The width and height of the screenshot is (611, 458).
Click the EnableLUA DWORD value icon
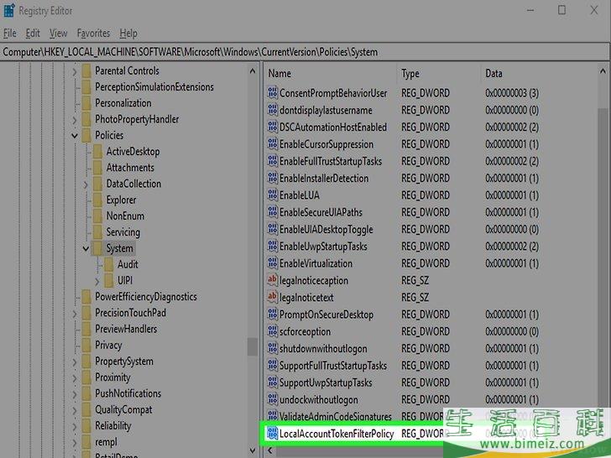point(272,195)
